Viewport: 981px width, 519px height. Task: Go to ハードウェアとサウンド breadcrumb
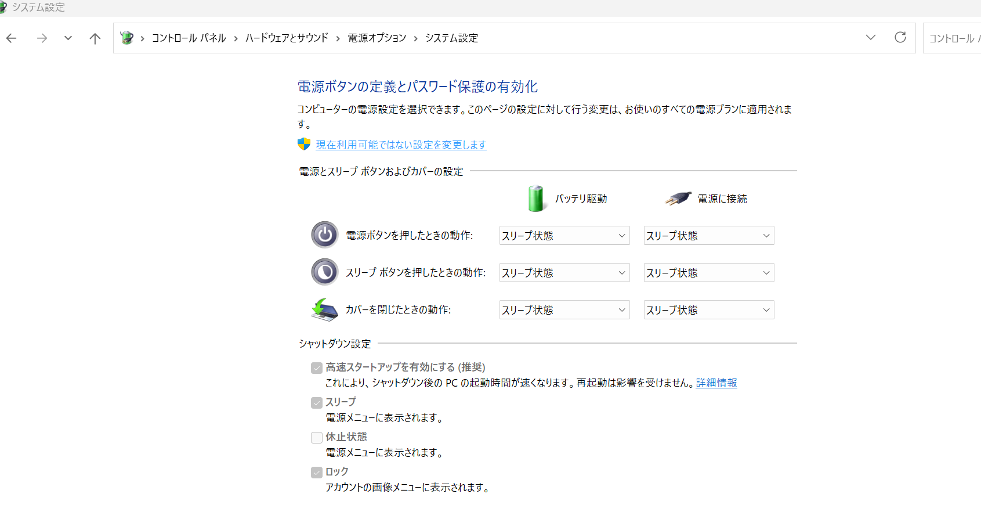(287, 38)
